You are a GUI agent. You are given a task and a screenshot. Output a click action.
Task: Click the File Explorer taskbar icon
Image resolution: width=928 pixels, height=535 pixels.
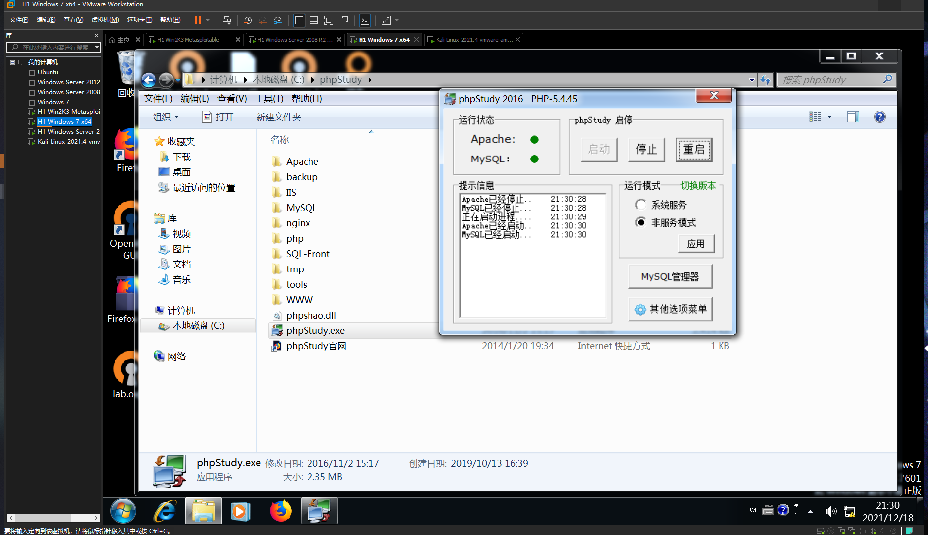[x=204, y=511]
